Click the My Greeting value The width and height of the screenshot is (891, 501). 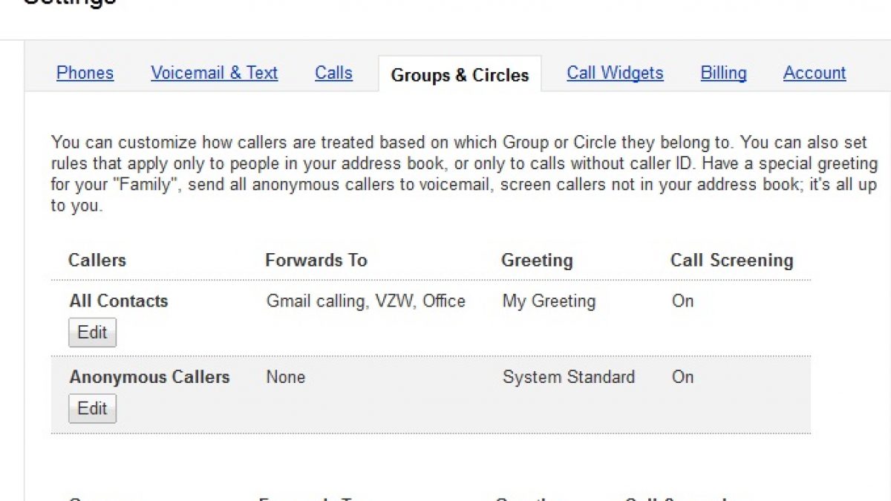coord(549,301)
